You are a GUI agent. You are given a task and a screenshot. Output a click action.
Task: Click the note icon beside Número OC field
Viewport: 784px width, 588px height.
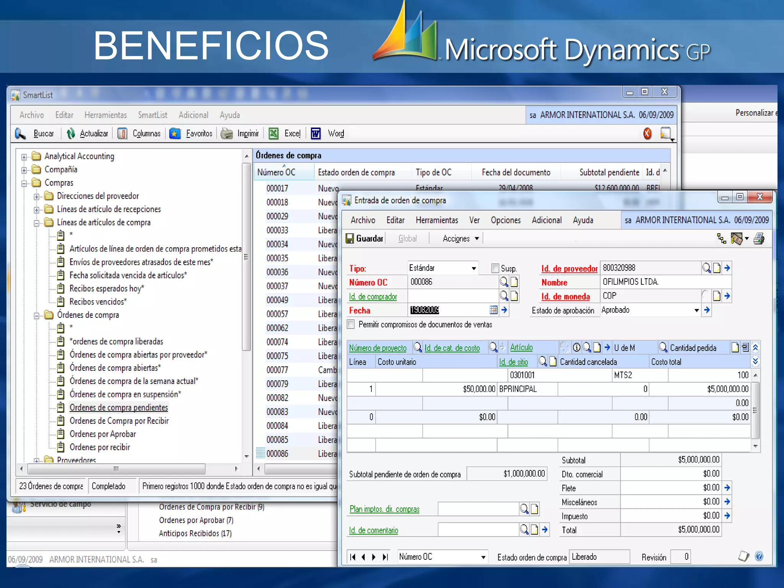click(514, 282)
